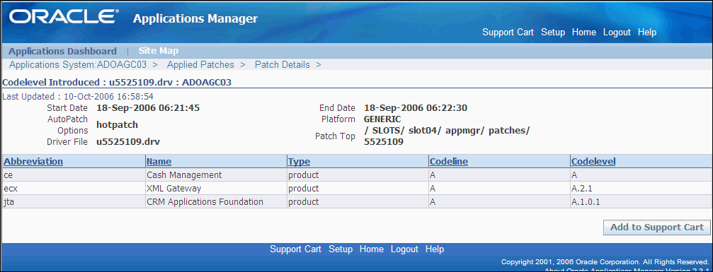Click Logout in top header
Viewport: 713px width, 272px height.
coord(617,32)
